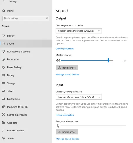Click the Clipboard icon
Viewport: 133px width, 143px height.
point(4,123)
